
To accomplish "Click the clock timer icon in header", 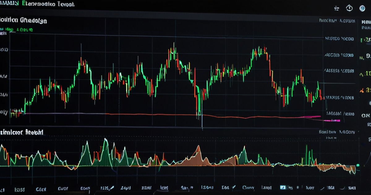I will (x=349, y=8).
